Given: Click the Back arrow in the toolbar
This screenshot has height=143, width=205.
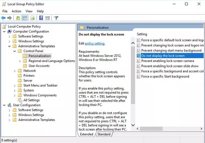Looking at the screenshot, I should point(3,18).
